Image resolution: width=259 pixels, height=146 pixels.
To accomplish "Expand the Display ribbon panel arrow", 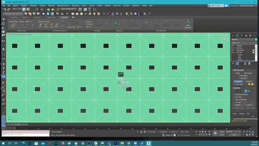I will pos(123,31).
